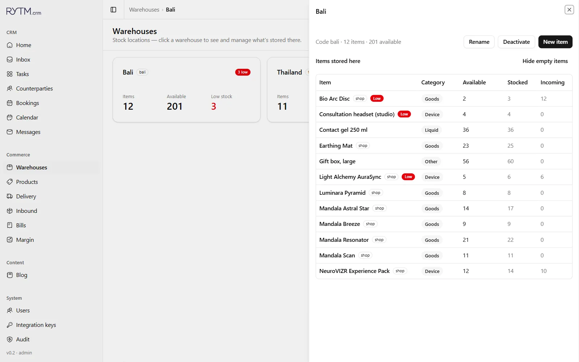Image resolution: width=579 pixels, height=362 pixels.
Task: Click the Deactivate button
Action: tap(516, 42)
